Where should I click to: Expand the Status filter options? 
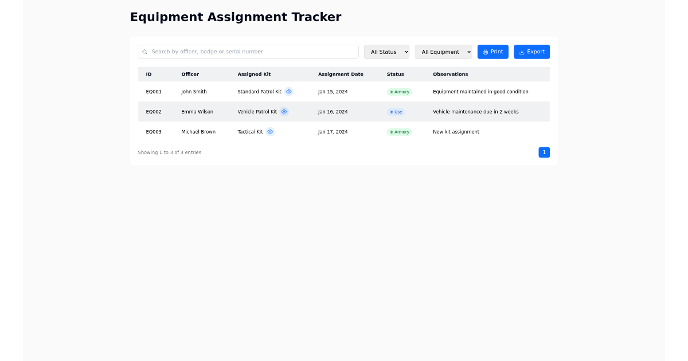[x=386, y=52]
